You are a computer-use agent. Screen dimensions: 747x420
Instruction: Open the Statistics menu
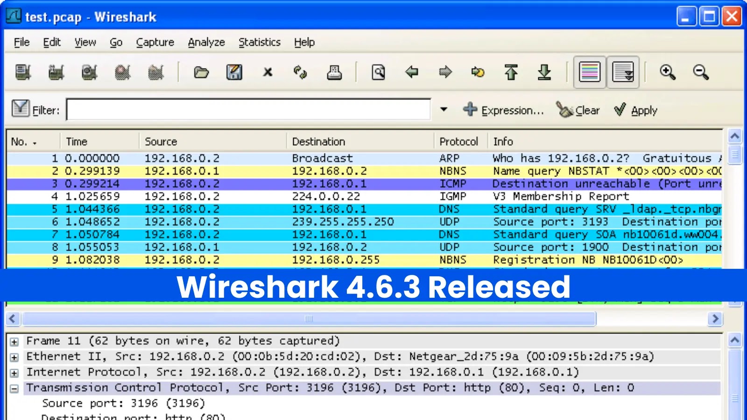tap(260, 42)
